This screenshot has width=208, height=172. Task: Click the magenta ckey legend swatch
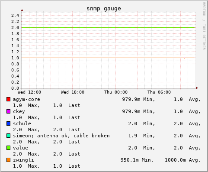click(8, 111)
